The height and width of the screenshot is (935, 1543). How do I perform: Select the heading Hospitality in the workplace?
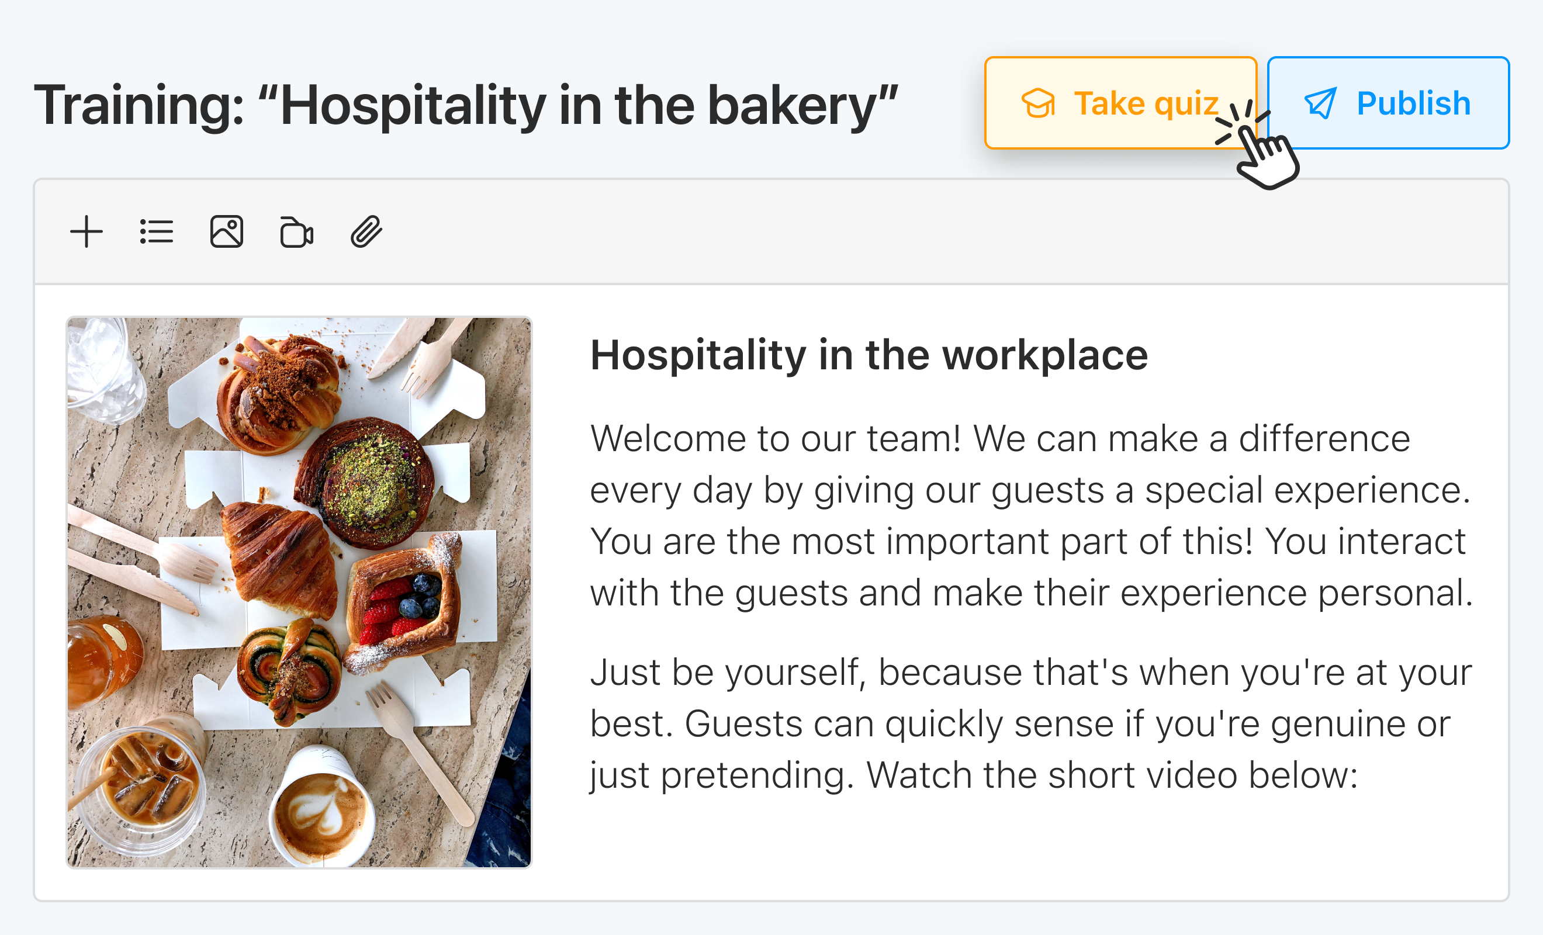click(x=869, y=355)
